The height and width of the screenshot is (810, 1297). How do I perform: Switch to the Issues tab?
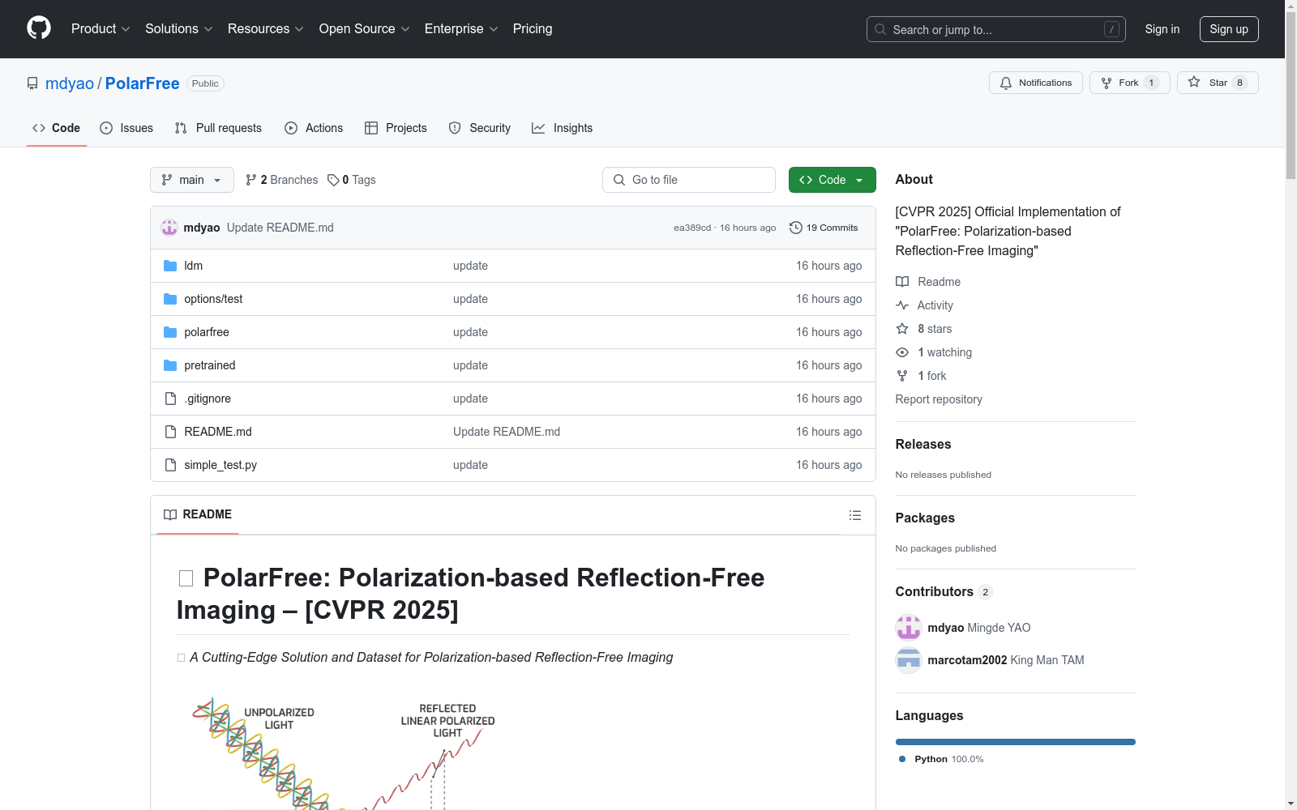[x=126, y=128]
